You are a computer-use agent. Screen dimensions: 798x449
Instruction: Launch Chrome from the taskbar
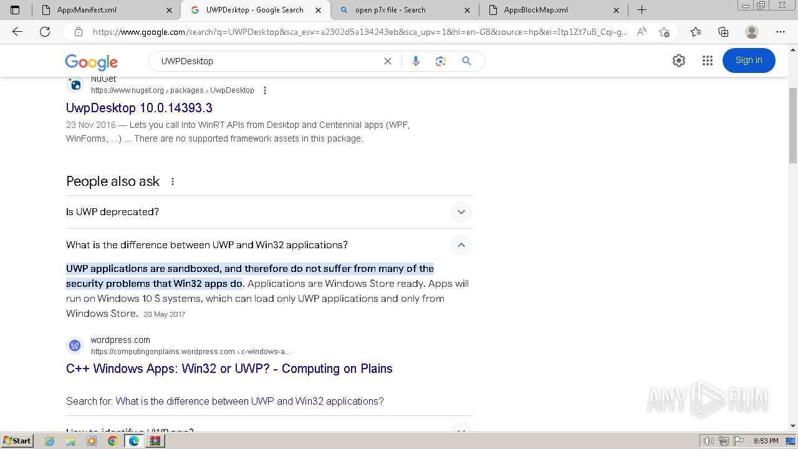point(112,441)
